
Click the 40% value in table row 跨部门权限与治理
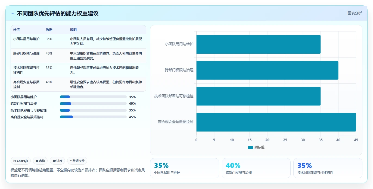click(49, 53)
